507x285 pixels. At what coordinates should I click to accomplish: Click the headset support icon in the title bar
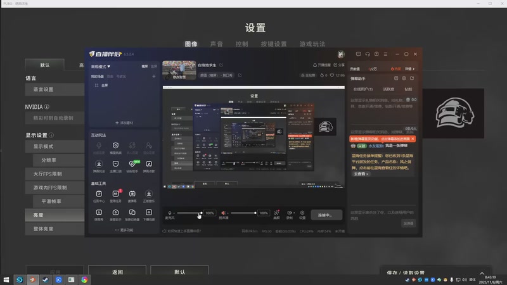[368, 54]
